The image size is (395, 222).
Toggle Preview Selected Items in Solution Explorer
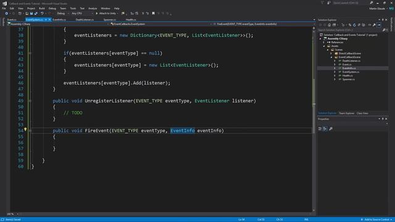coord(379,25)
